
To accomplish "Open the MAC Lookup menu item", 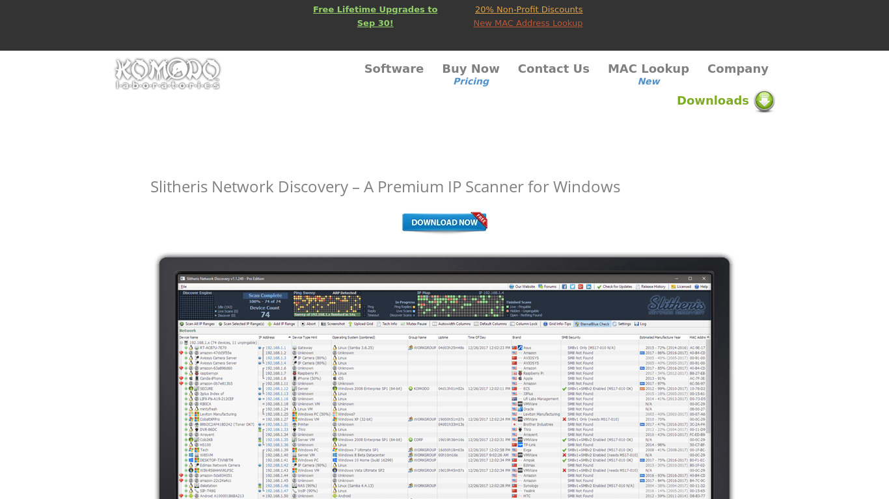I will [648, 69].
